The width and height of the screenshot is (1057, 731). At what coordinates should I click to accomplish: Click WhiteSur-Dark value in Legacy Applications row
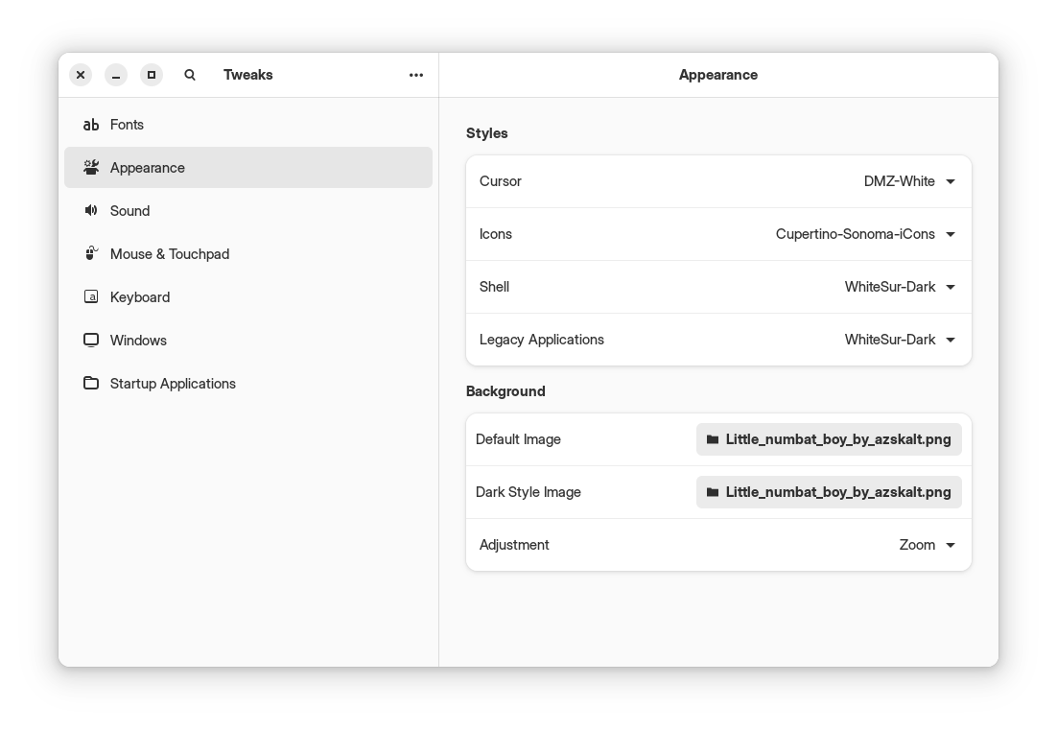tap(890, 340)
